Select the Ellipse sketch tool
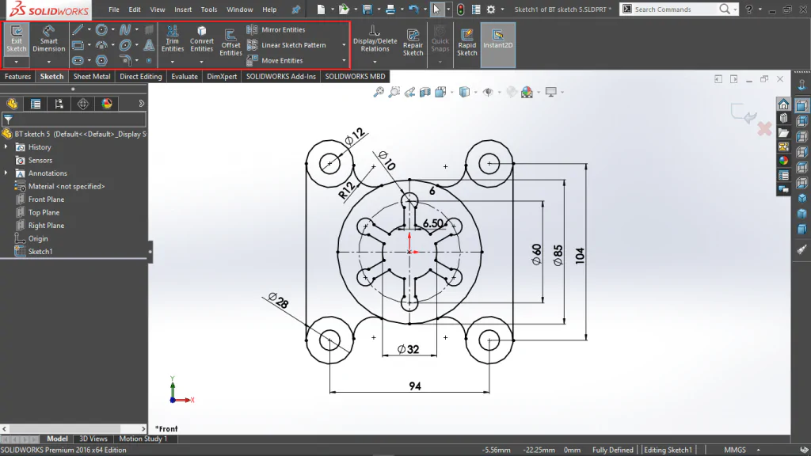811x456 pixels. coord(124,45)
